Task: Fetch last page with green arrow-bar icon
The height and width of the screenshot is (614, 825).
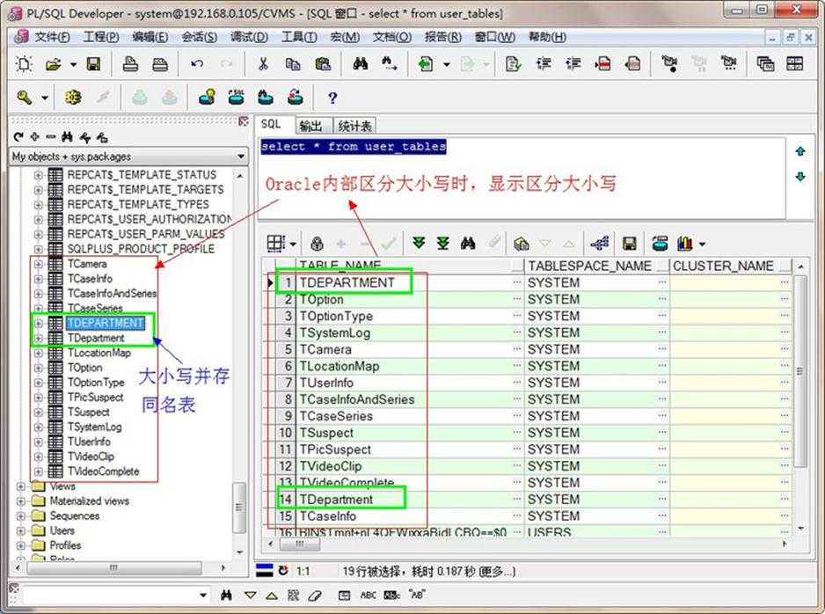Action: (443, 243)
